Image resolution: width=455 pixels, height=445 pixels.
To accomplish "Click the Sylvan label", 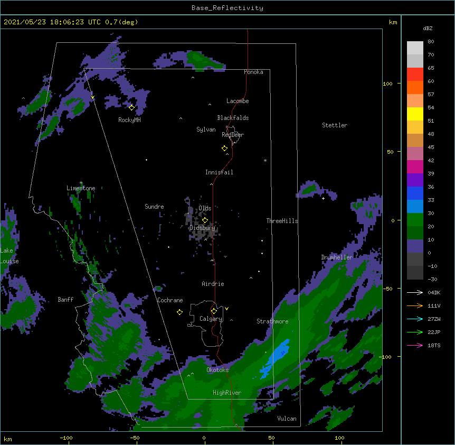I will pos(206,130).
